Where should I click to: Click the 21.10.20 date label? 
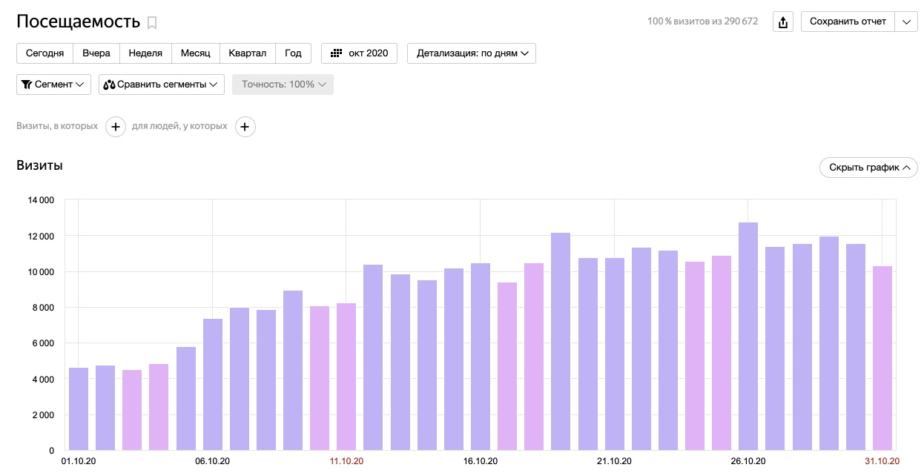(615, 461)
